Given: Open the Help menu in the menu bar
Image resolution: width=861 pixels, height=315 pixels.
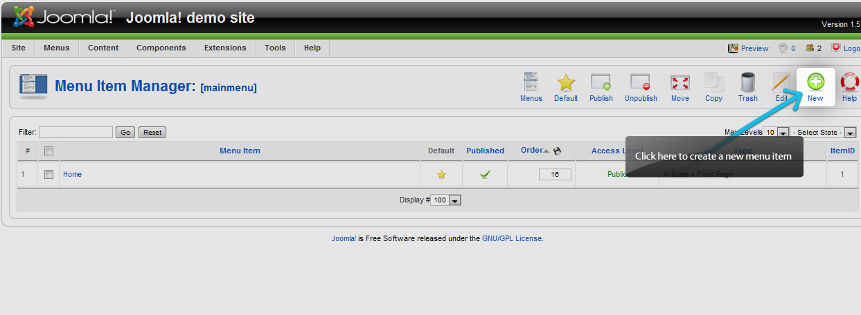Looking at the screenshot, I should point(312,48).
